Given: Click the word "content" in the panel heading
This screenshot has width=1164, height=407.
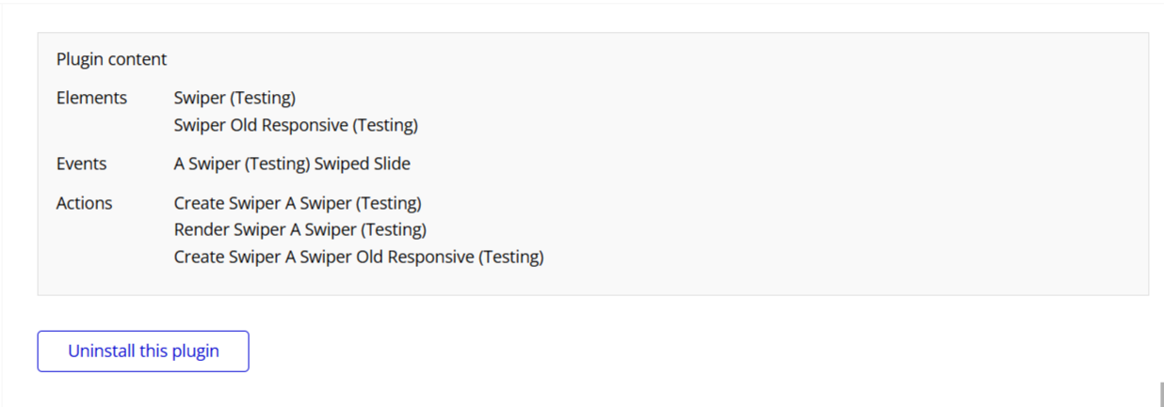Looking at the screenshot, I should (x=137, y=59).
